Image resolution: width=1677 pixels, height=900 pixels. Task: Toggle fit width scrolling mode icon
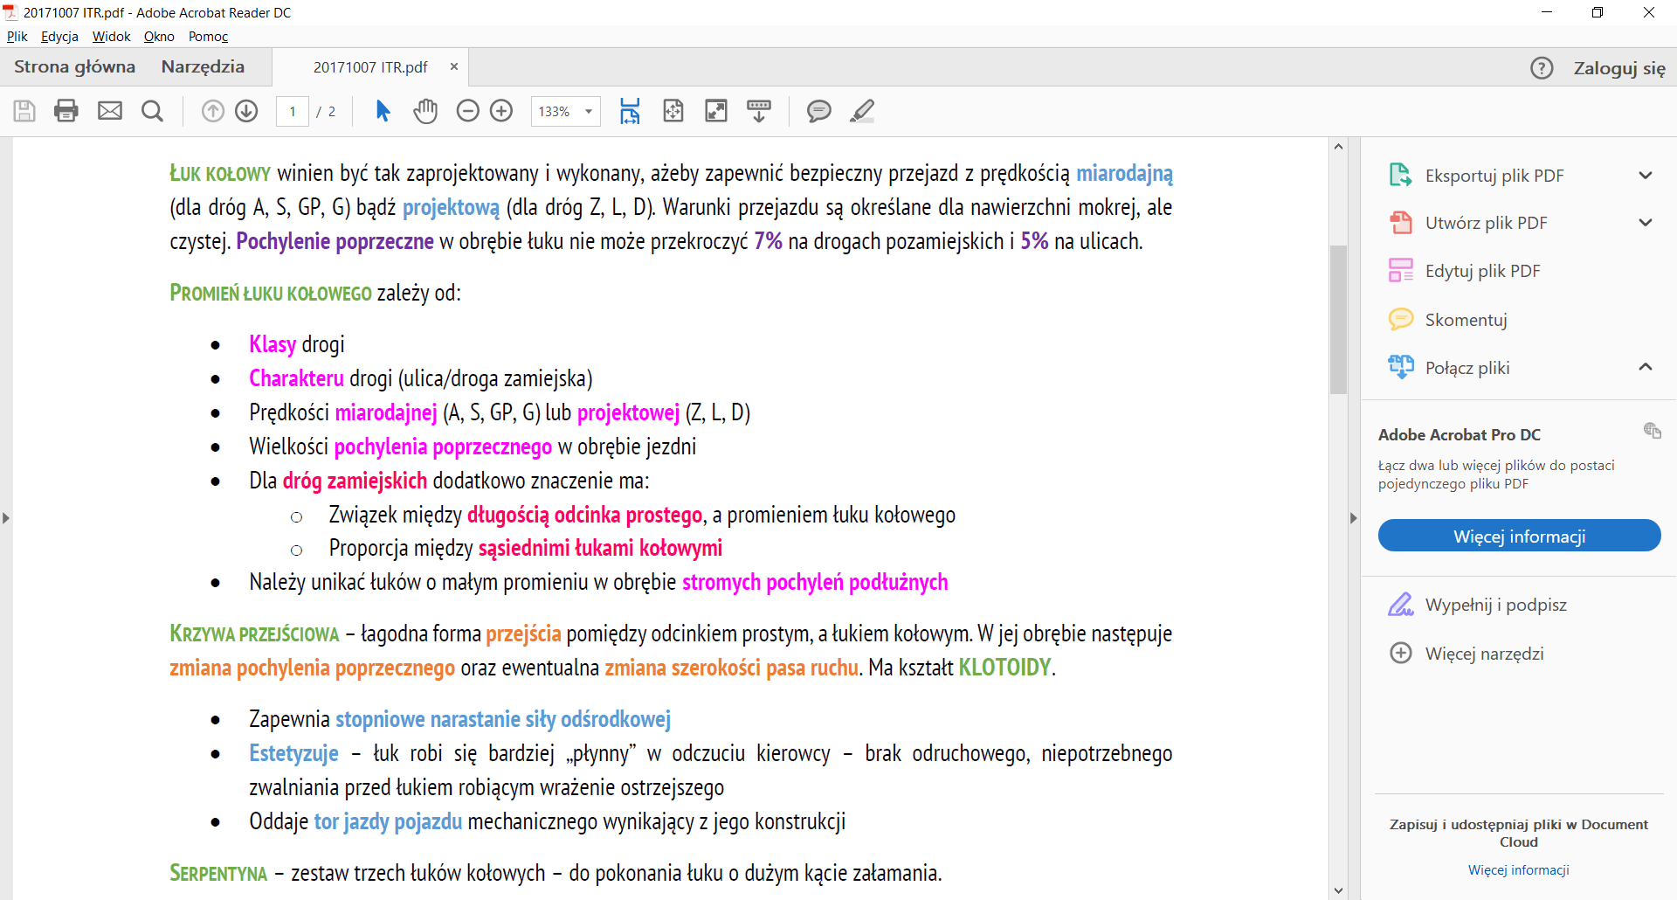[630, 111]
